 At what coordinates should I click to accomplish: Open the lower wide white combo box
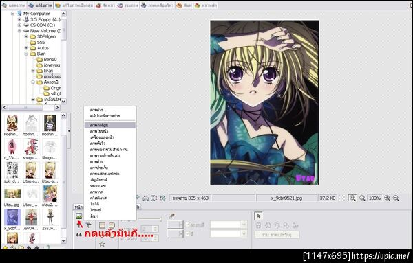point(229,233)
